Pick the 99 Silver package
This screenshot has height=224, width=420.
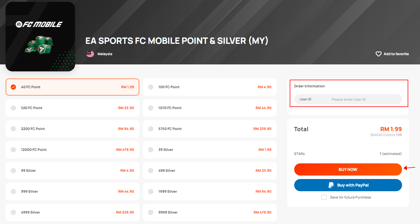pyautogui.click(x=72, y=171)
